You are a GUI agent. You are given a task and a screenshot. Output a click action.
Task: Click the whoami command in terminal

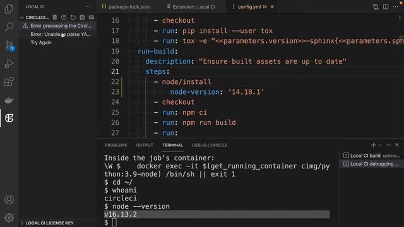(124, 190)
